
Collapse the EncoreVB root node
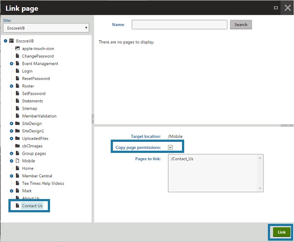click(x=6, y=41)
